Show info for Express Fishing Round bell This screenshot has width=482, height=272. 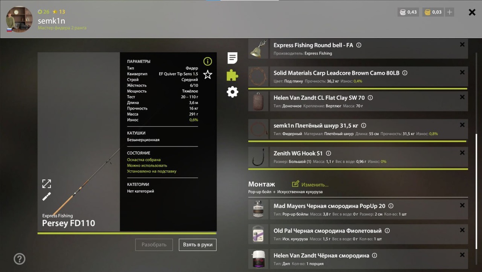[x=359, y=45]
